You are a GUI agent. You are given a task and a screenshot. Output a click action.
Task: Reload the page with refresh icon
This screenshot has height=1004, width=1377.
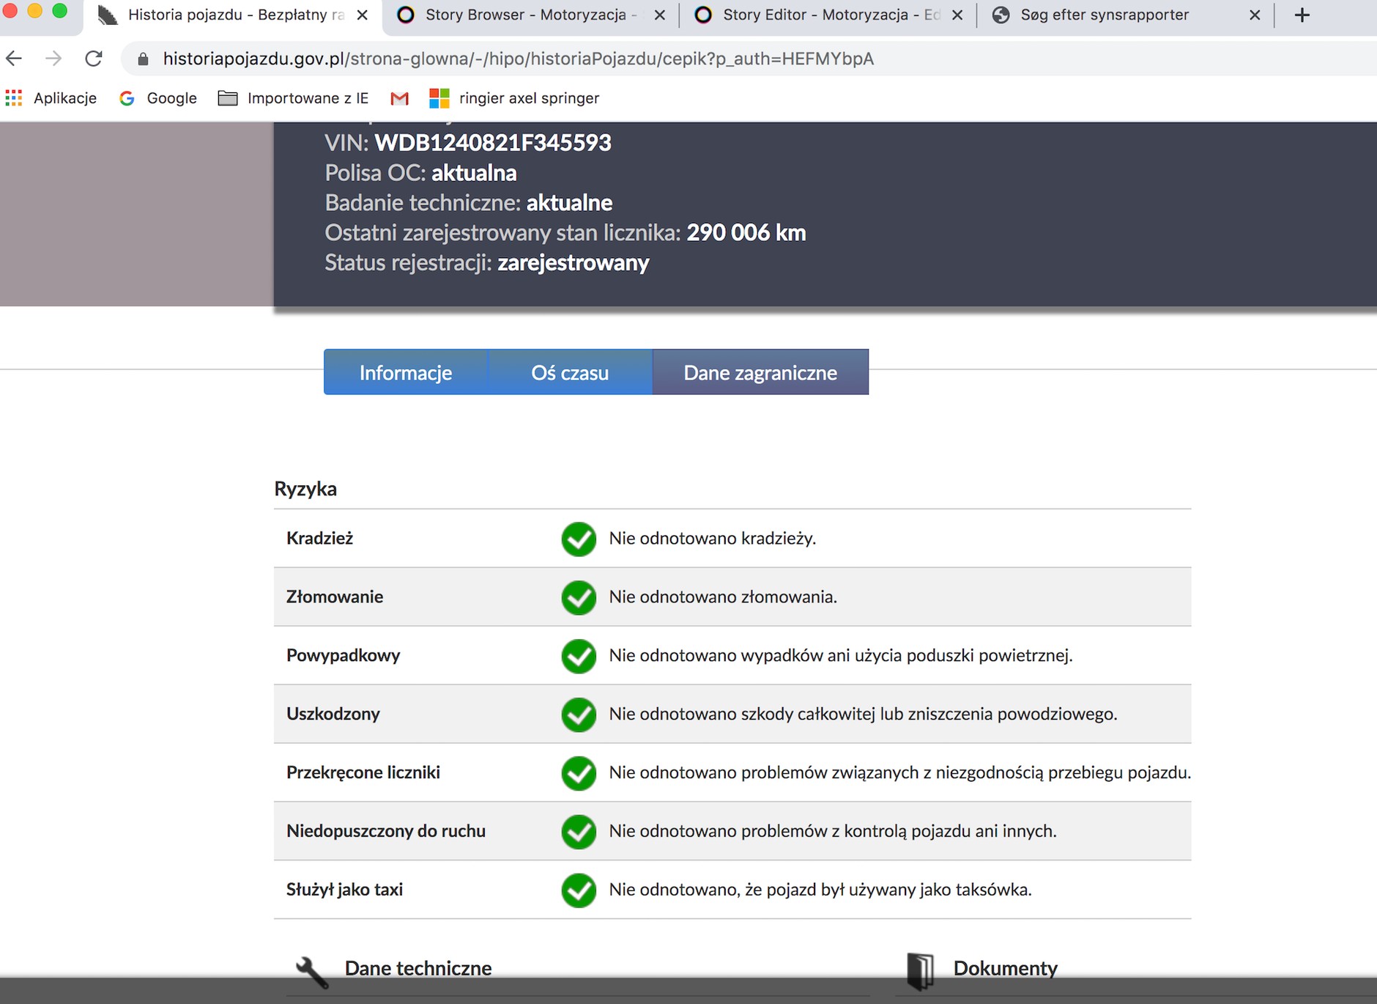94,59
